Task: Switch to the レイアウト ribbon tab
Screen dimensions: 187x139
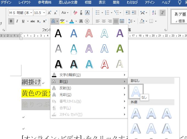Action: tap(25, 2)
